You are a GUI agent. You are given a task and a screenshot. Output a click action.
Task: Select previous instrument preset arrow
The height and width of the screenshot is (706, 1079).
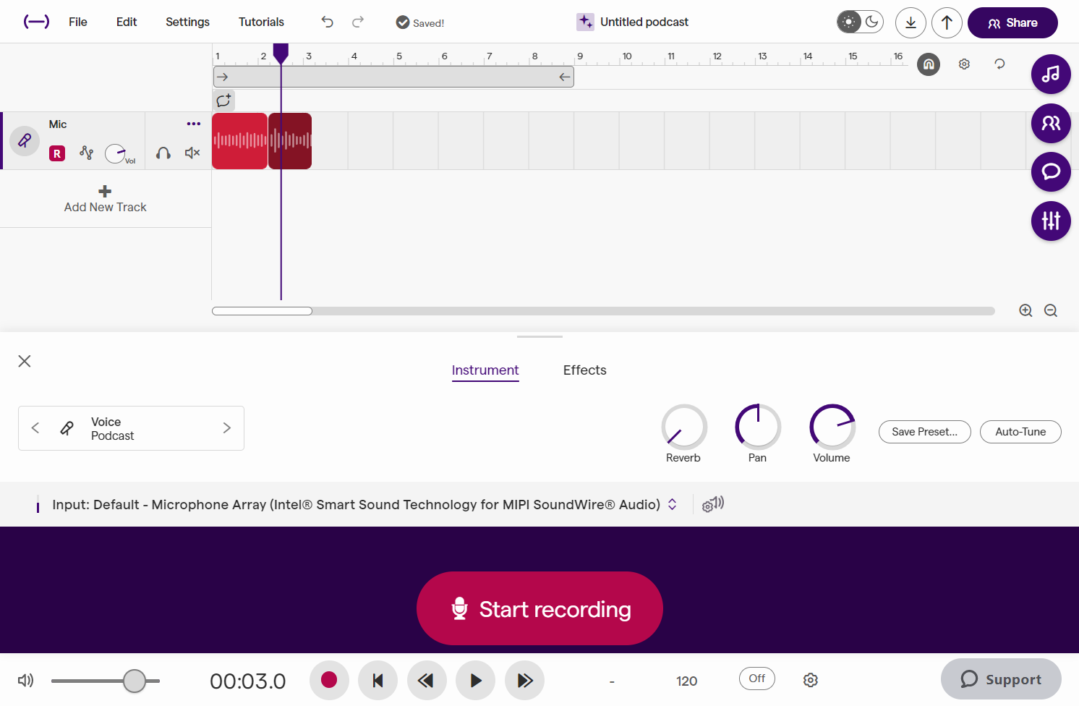(x=35, y=428)
